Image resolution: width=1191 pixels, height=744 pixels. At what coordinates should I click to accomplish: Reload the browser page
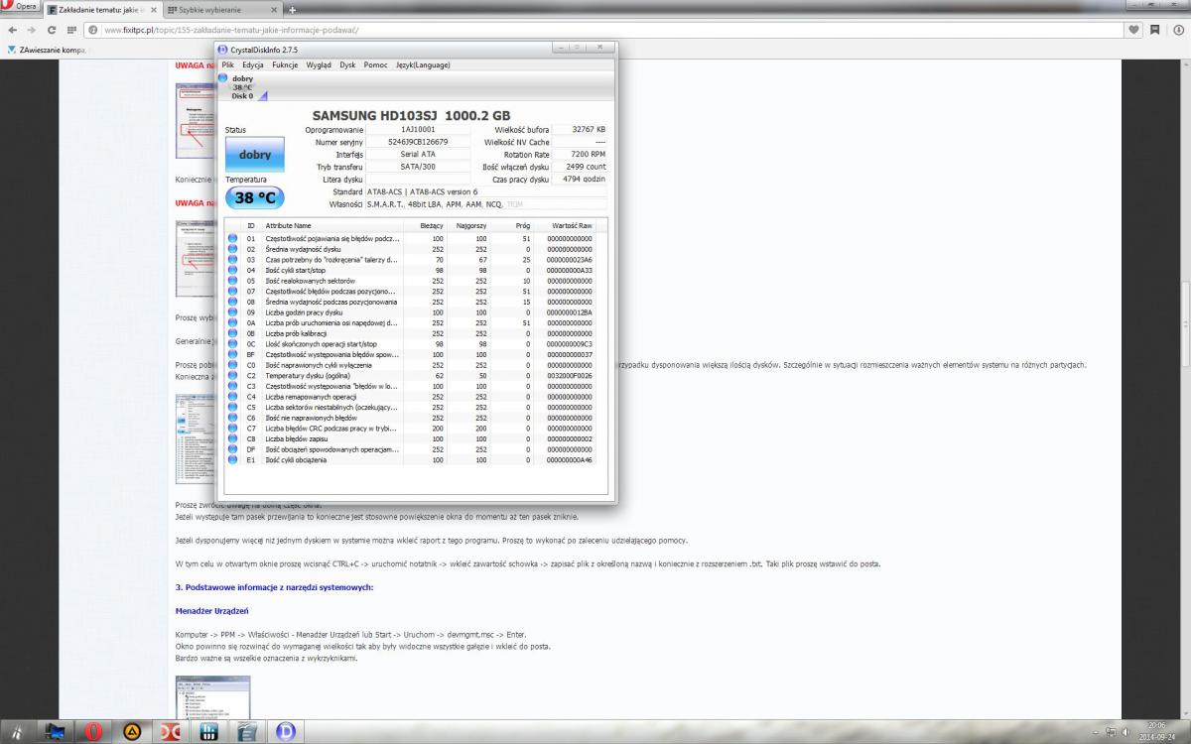50,30
